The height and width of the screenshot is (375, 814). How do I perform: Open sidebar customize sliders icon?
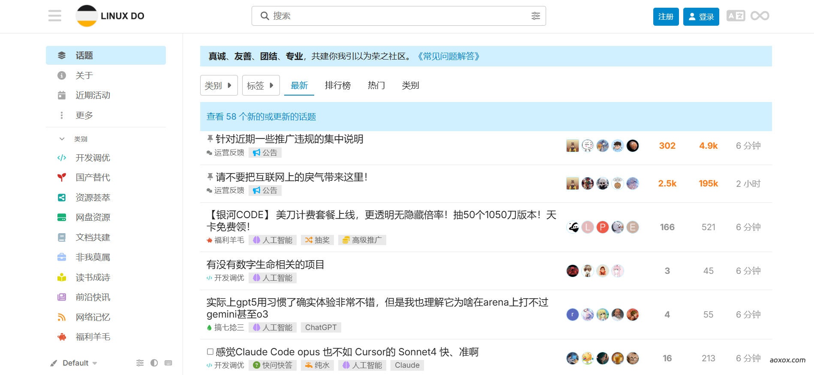[140, 363]
